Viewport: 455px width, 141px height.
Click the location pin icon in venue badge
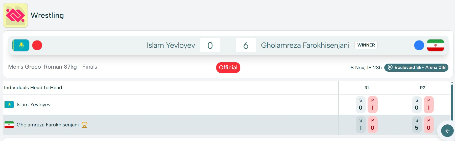(x=390, y=68)
